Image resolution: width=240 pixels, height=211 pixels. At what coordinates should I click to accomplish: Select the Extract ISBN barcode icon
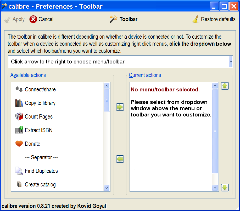pos(19,130)
